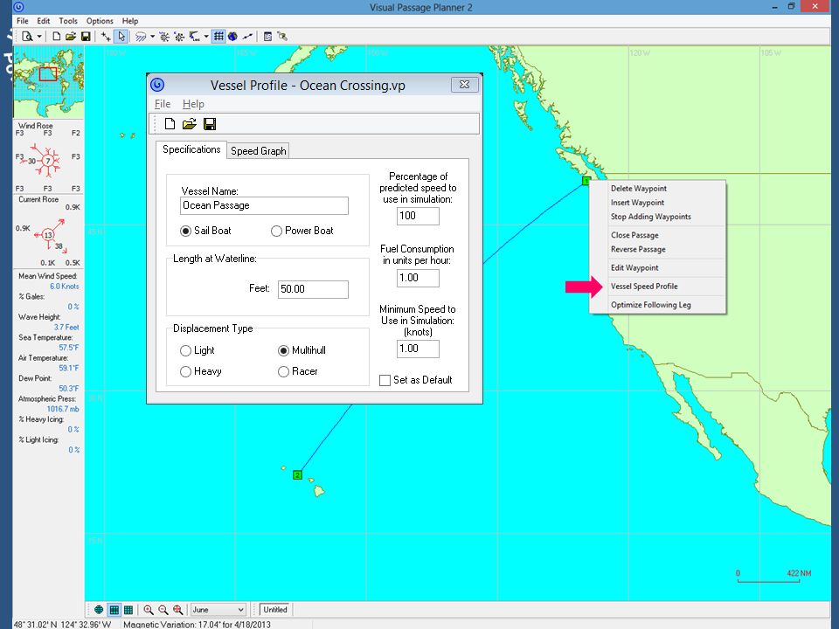
Task: Select the arrow pointer tool
Action: 121,37
